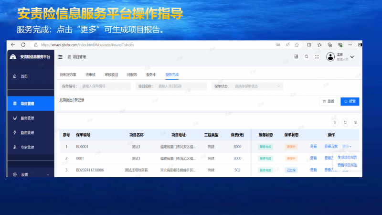The image size is (382, 215).
Task: Add page to favorites with the star icon
Action: (297, 45)
